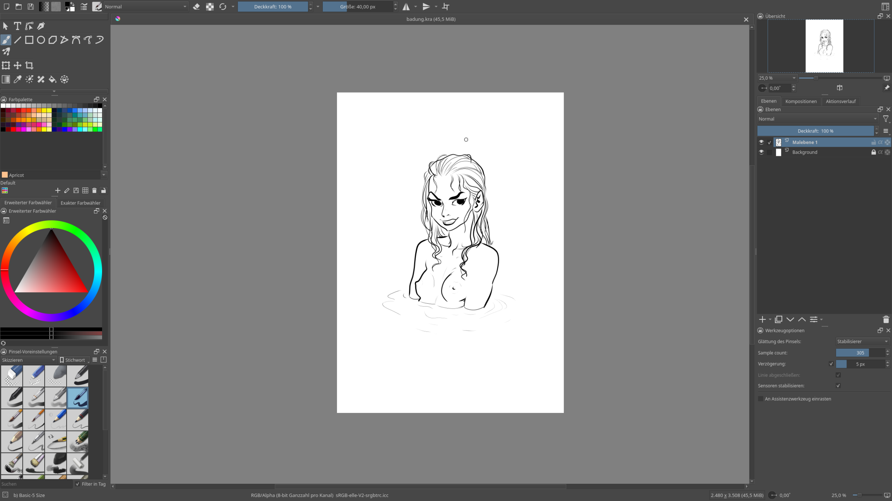Reload the original brush preset
892x501 pixels.
[x=223, y=7]
